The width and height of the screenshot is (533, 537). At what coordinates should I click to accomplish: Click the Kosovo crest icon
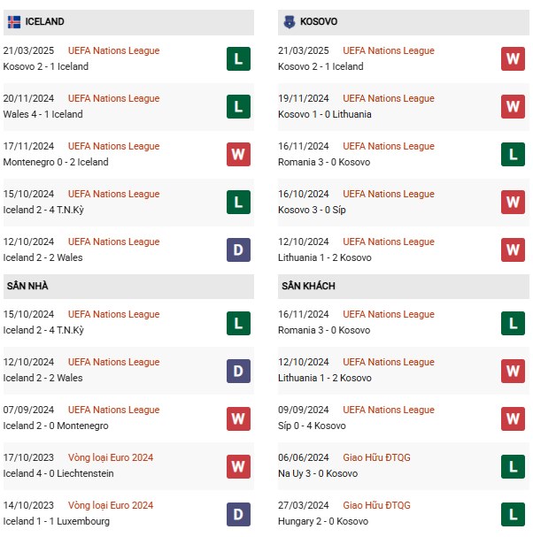tap(290, 22)
